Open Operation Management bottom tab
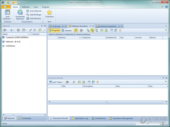Viewport: 170px width, 127px height. coord(121,118)
